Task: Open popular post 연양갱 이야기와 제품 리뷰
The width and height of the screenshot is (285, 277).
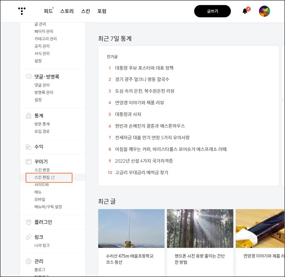Action: pos(139,102)
